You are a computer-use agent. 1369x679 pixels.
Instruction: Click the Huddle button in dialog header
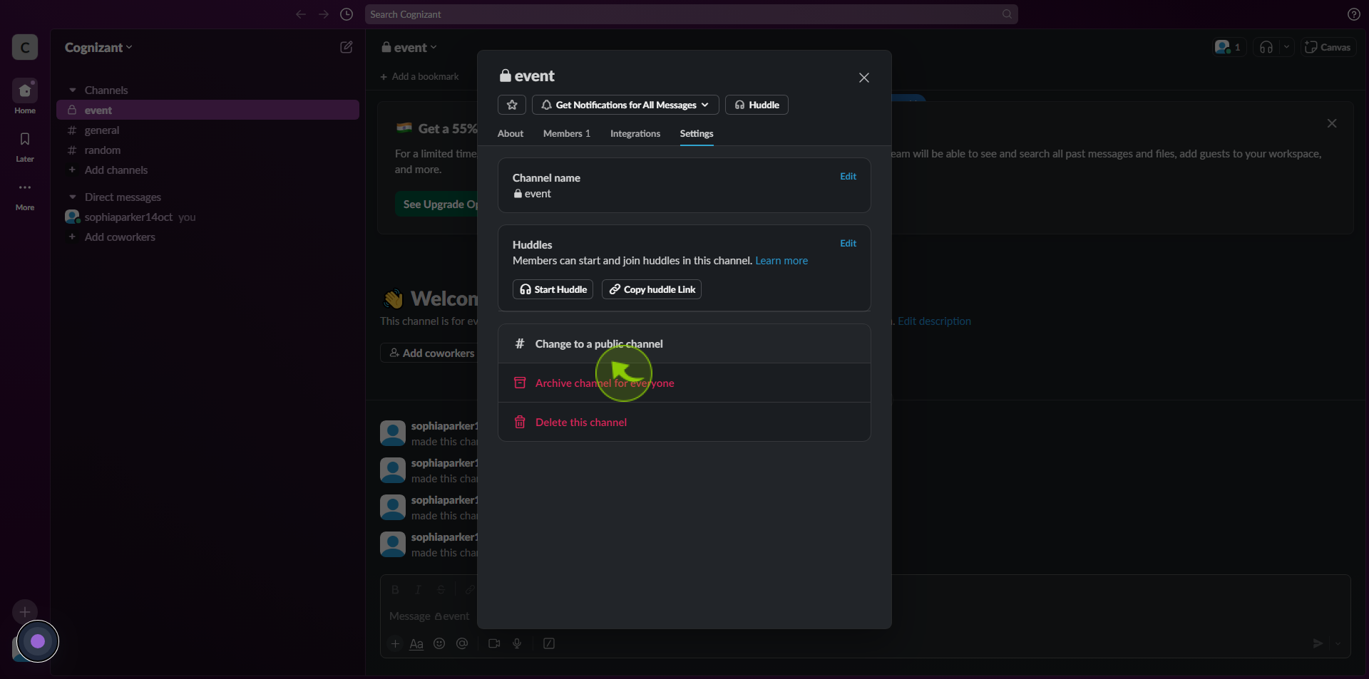click(x=757, y=105)
